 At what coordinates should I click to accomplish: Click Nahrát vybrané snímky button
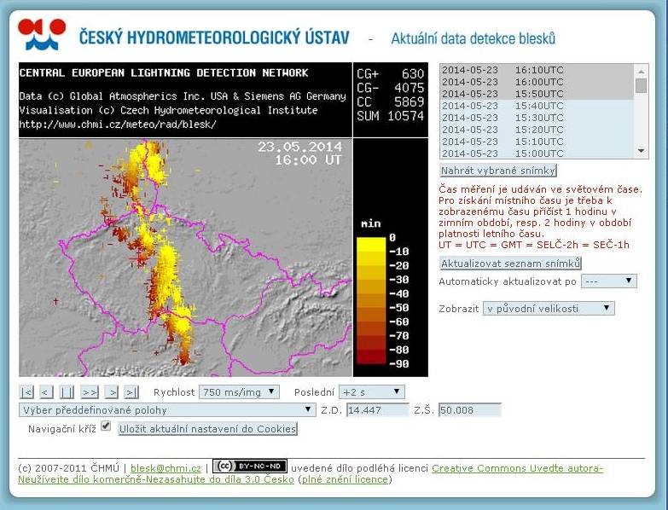tap(498, 171)
